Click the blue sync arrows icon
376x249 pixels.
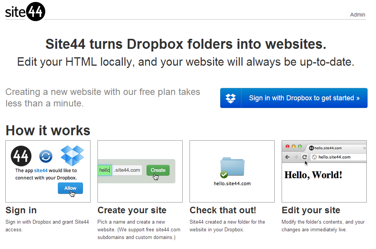click(x=46, y=156)
